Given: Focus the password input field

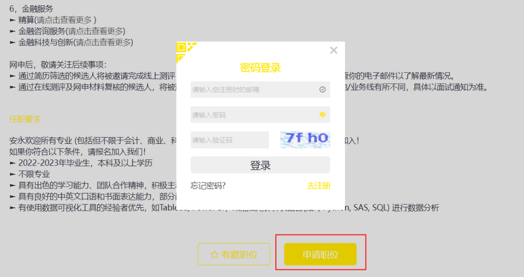Looking at the screenshot, I should 261,114.
